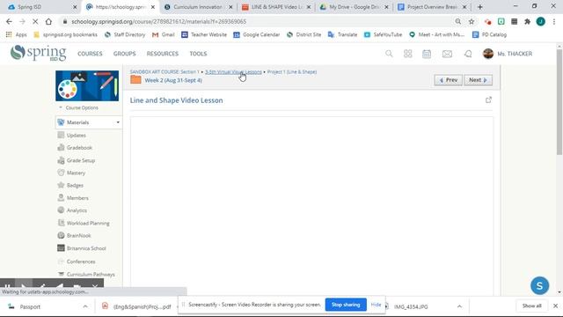Open 3-5th Virtual Visual Lessons breadcrumb
Image resolution: width=563 pixels, height=317 pixels.
click(233, 72)
